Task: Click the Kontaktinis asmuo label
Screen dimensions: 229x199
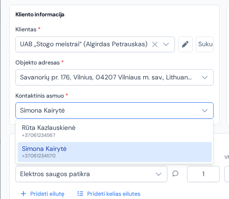Action: pyautogui.click(x=40, y=96)
